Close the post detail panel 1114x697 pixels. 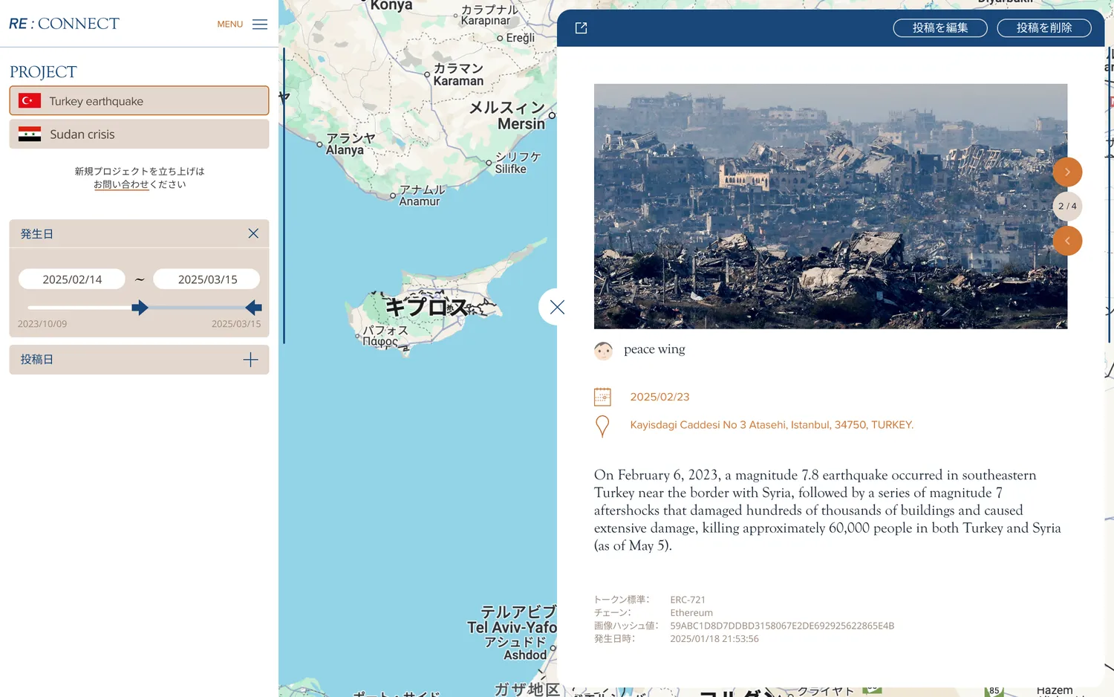pos(556,307)
